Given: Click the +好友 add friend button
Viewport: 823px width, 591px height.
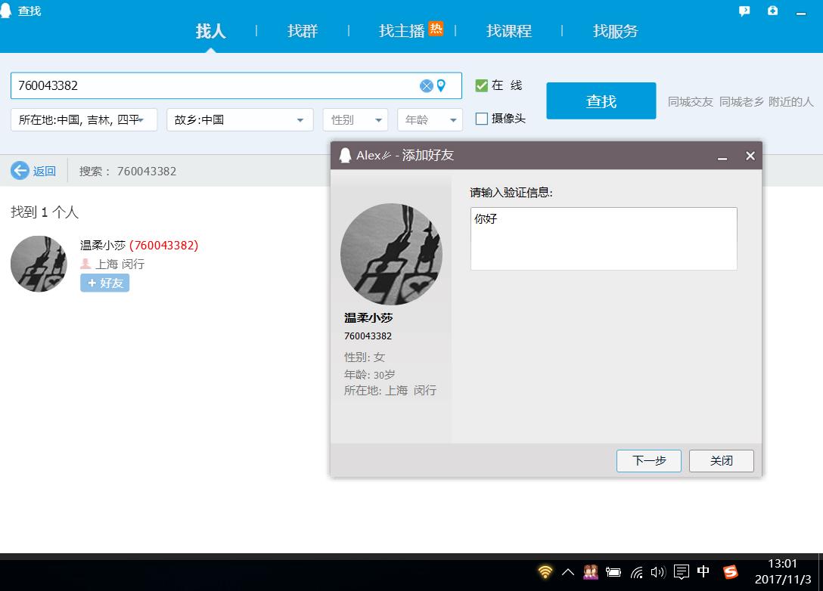Looking at the screenshot, I should click(105, 283).
